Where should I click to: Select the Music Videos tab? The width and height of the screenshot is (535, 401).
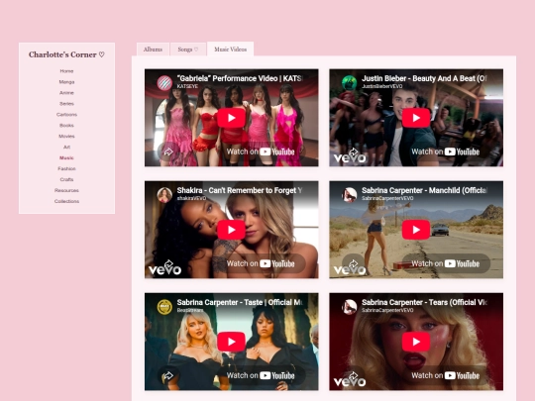tap(230, 50)
